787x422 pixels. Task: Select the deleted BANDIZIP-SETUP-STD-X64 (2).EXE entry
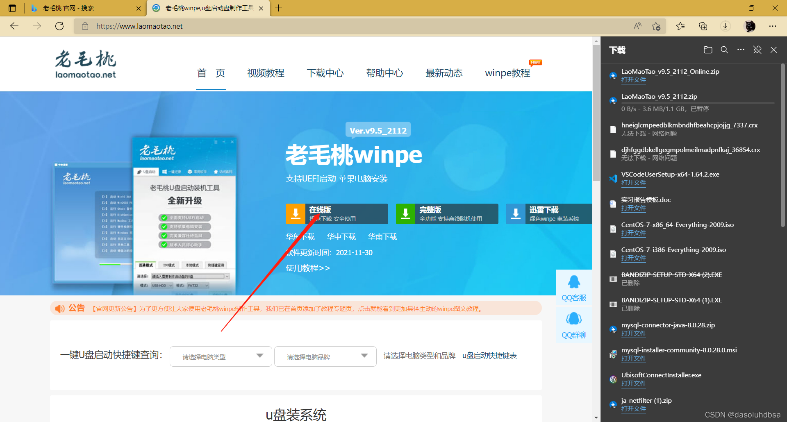(691, 279)
